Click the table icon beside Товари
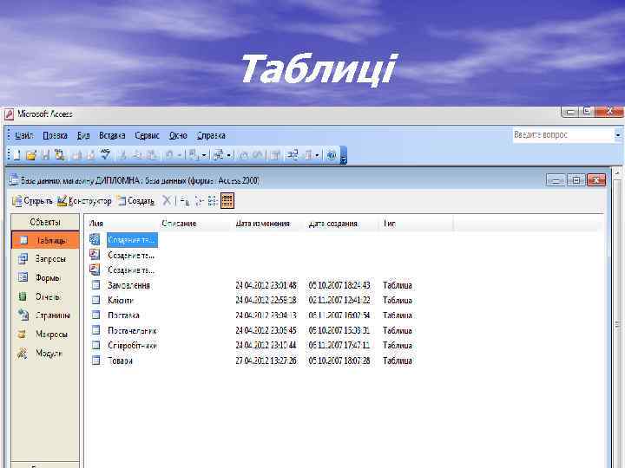This screenshot has width=625, height=468. [x=95, y=361]
